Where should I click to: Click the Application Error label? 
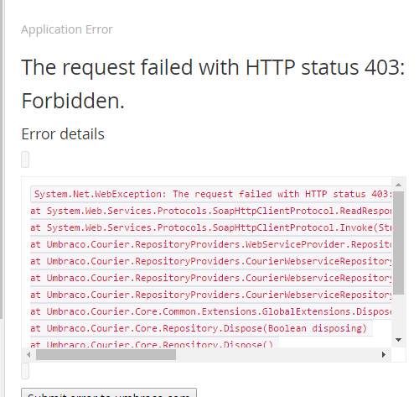coord(67,29)
